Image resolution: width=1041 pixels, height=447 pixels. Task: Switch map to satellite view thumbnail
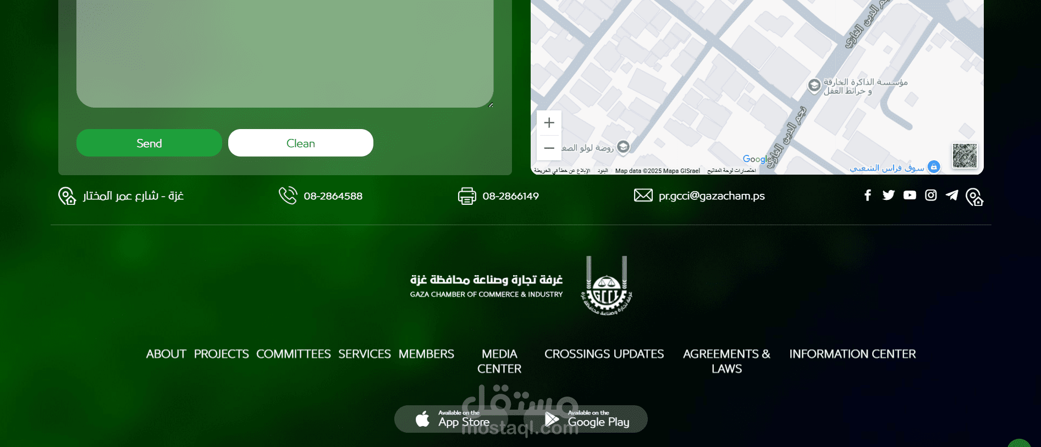point(965,155)
